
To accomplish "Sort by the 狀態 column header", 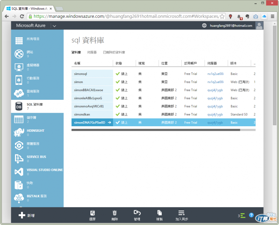I will point(119,63).
